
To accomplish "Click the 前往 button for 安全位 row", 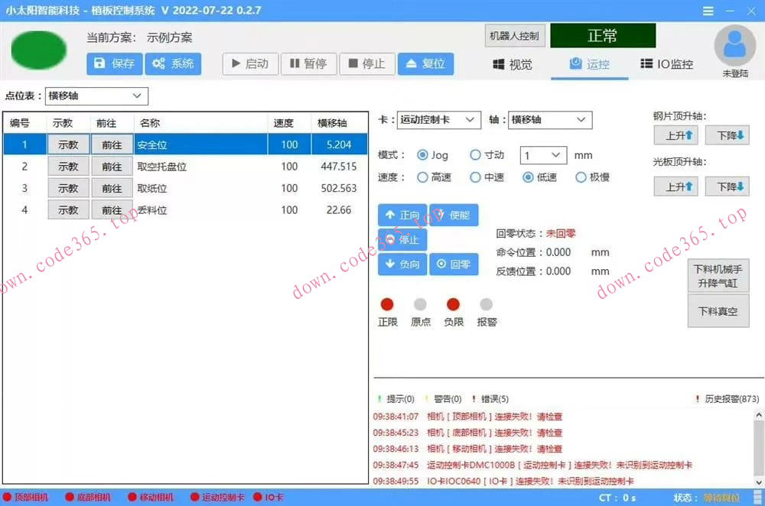I will click(112, 144).
